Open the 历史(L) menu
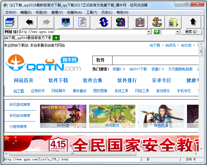Screen dimensions: 207x165 [x=107, y=12]
